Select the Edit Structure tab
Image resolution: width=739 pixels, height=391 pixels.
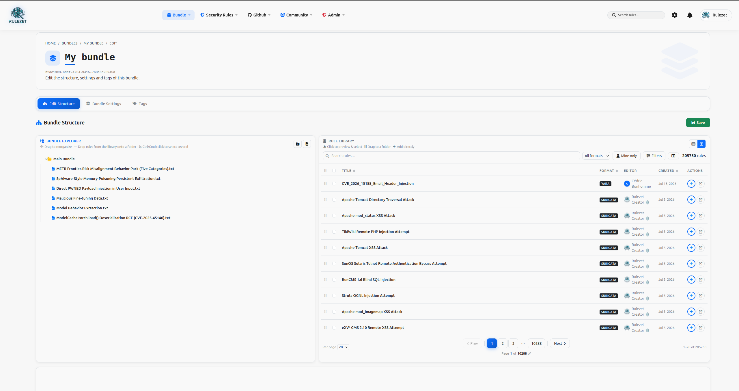click(59, 104)
